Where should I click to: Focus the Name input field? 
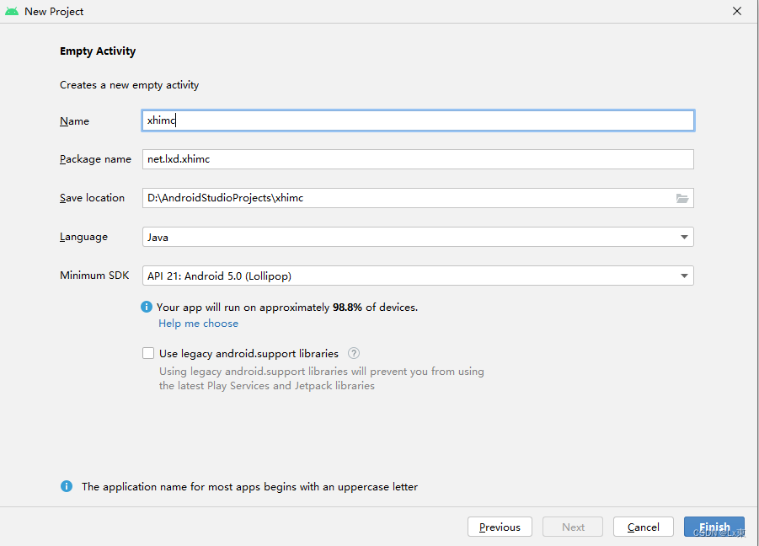pos(418,120)
